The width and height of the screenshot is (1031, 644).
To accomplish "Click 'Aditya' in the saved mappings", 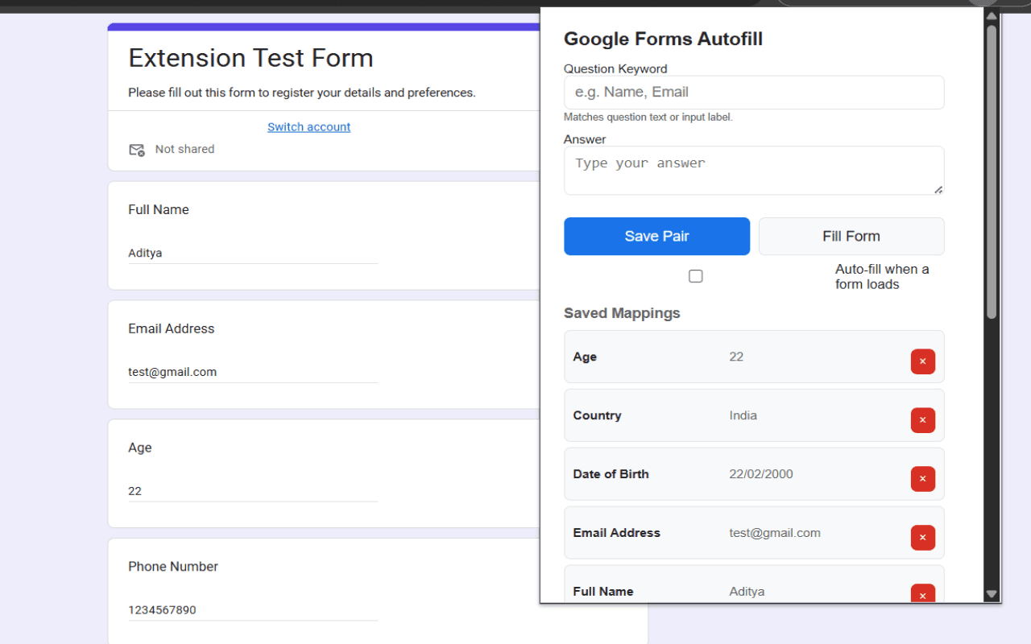I will coord(747,592).
